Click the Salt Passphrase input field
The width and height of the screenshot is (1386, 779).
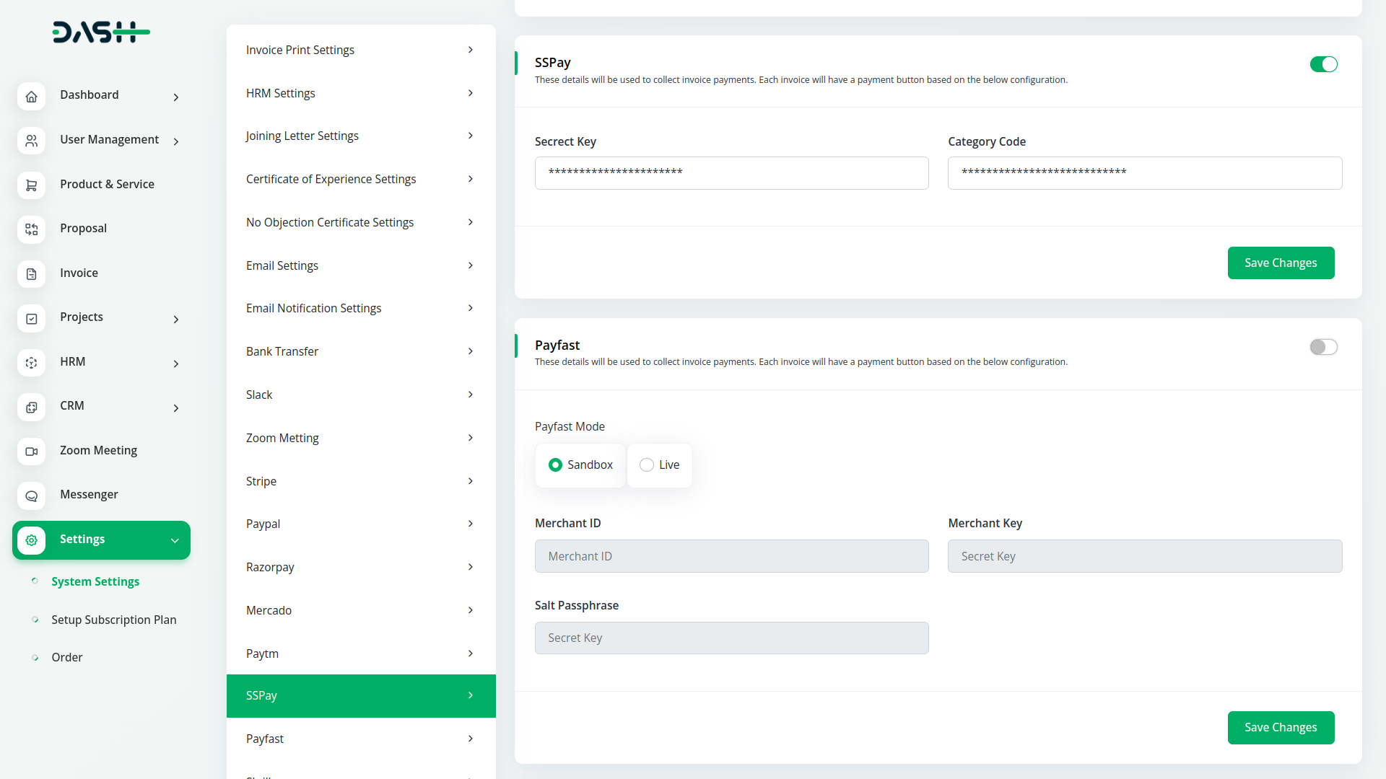[731, 638]
